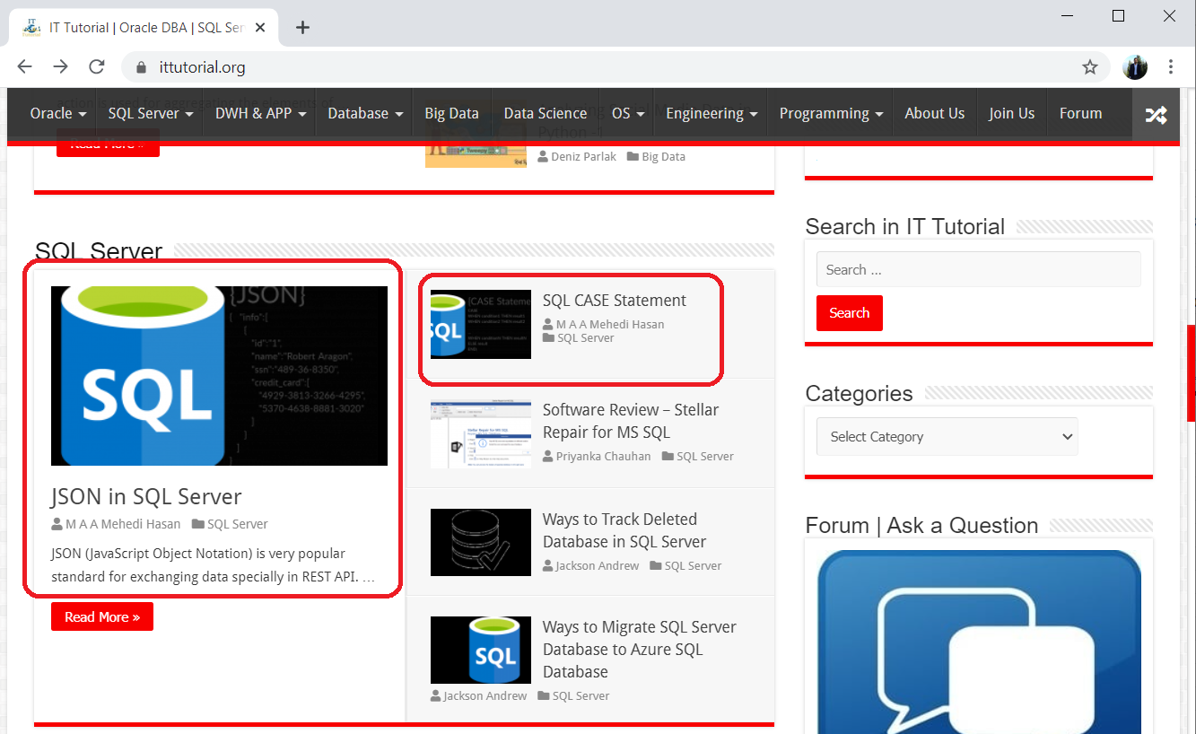View site security lock info
Viewport: 1196px width, 734px height.
(x=140, y=67)
